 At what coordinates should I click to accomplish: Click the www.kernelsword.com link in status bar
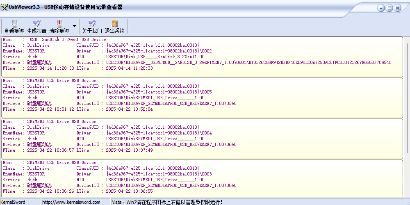click(x=71, y=202)
